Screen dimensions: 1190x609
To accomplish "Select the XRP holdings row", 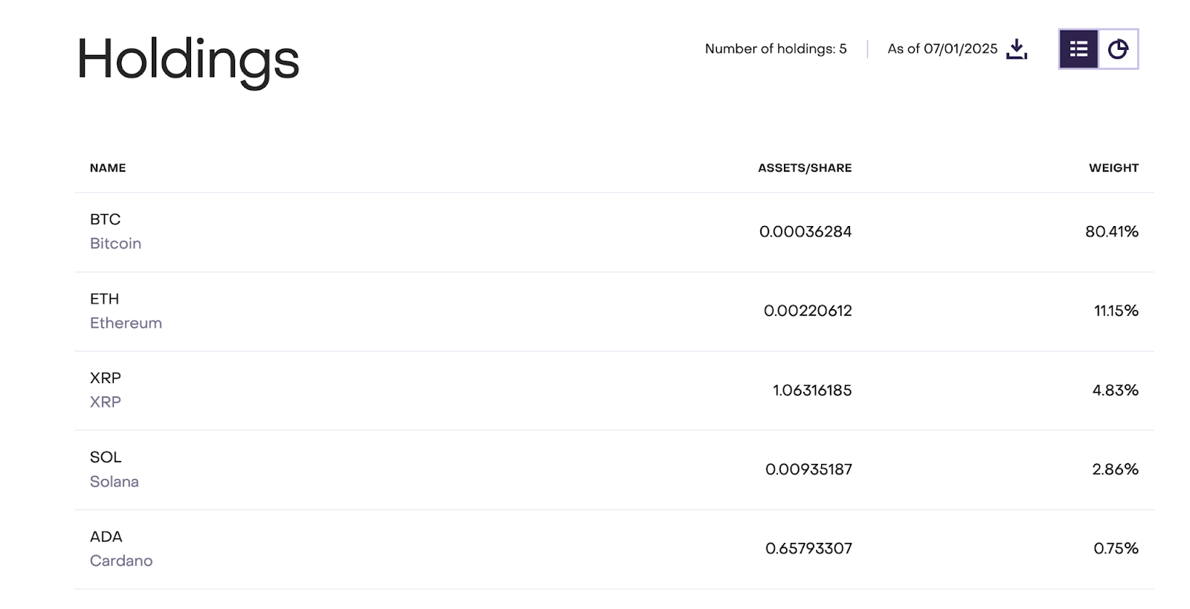I will tap(614, 390).
